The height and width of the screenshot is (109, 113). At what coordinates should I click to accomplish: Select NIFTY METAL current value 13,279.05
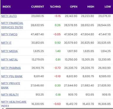coord(38,59)
